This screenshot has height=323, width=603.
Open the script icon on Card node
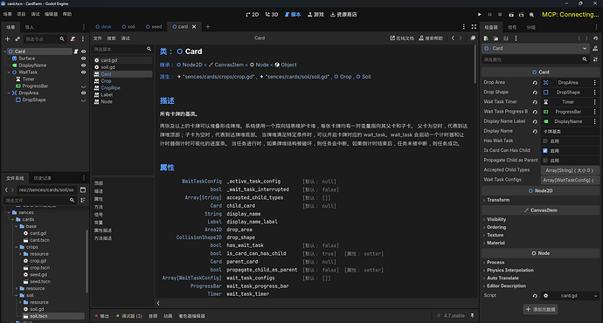tap(76, 52)
